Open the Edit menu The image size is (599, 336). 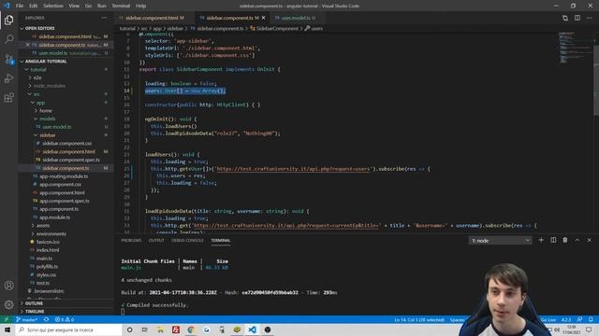(x=34, y=6)
